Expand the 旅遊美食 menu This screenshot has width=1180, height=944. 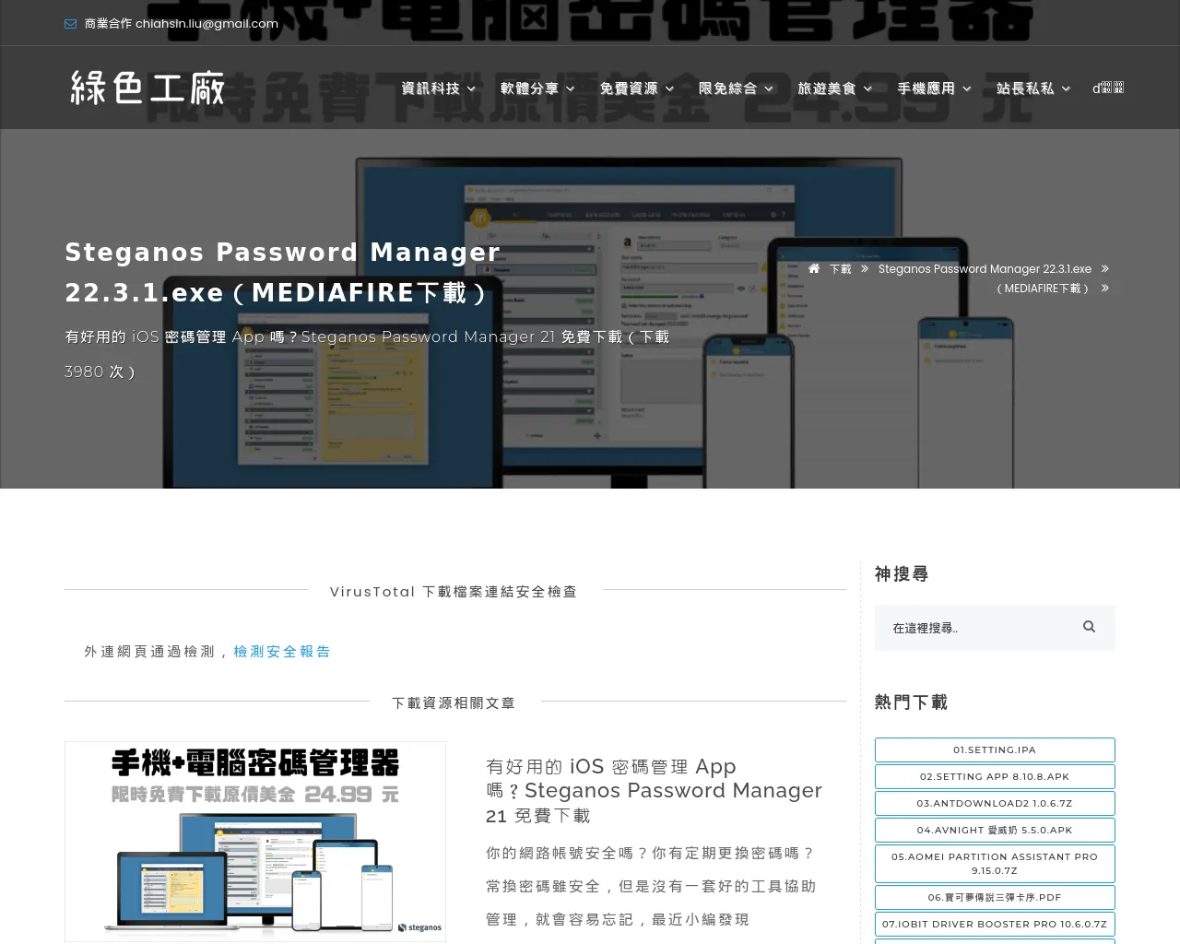835,88
